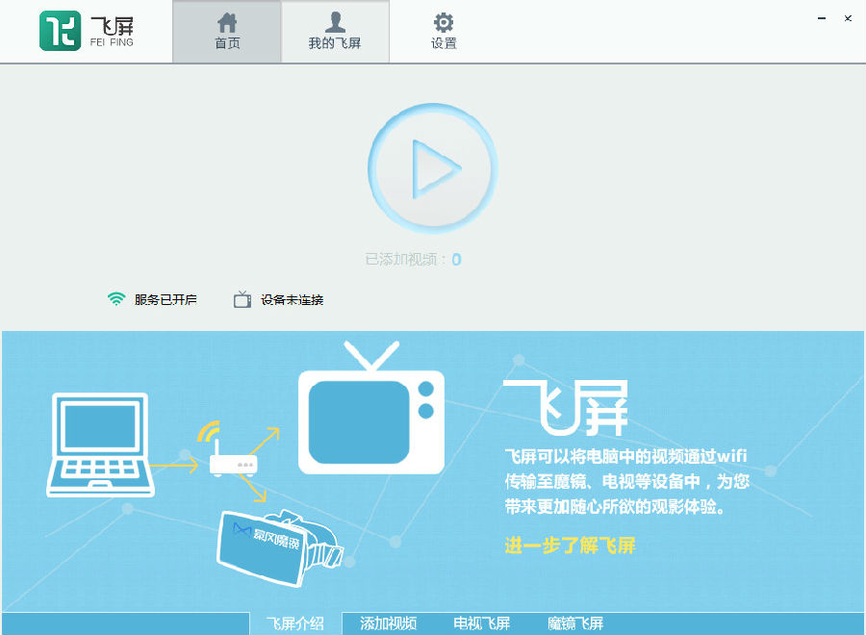Close the FeiPing window
The image size is (866, 635).
[848, 18]
